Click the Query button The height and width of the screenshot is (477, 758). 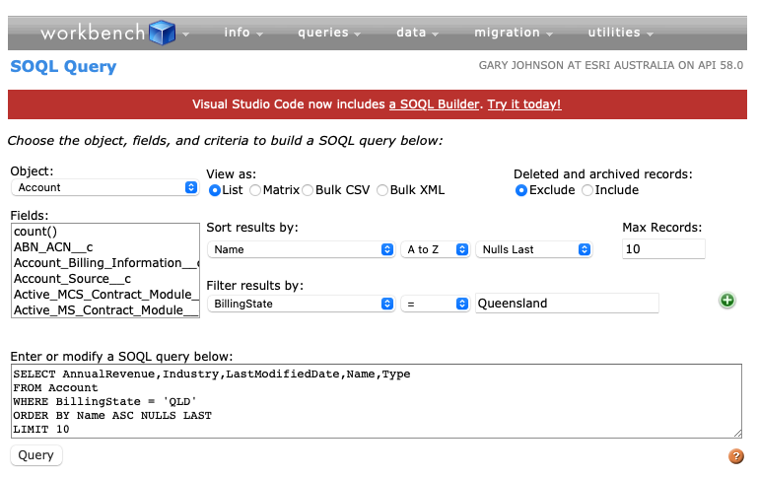(x=36, y=455)
